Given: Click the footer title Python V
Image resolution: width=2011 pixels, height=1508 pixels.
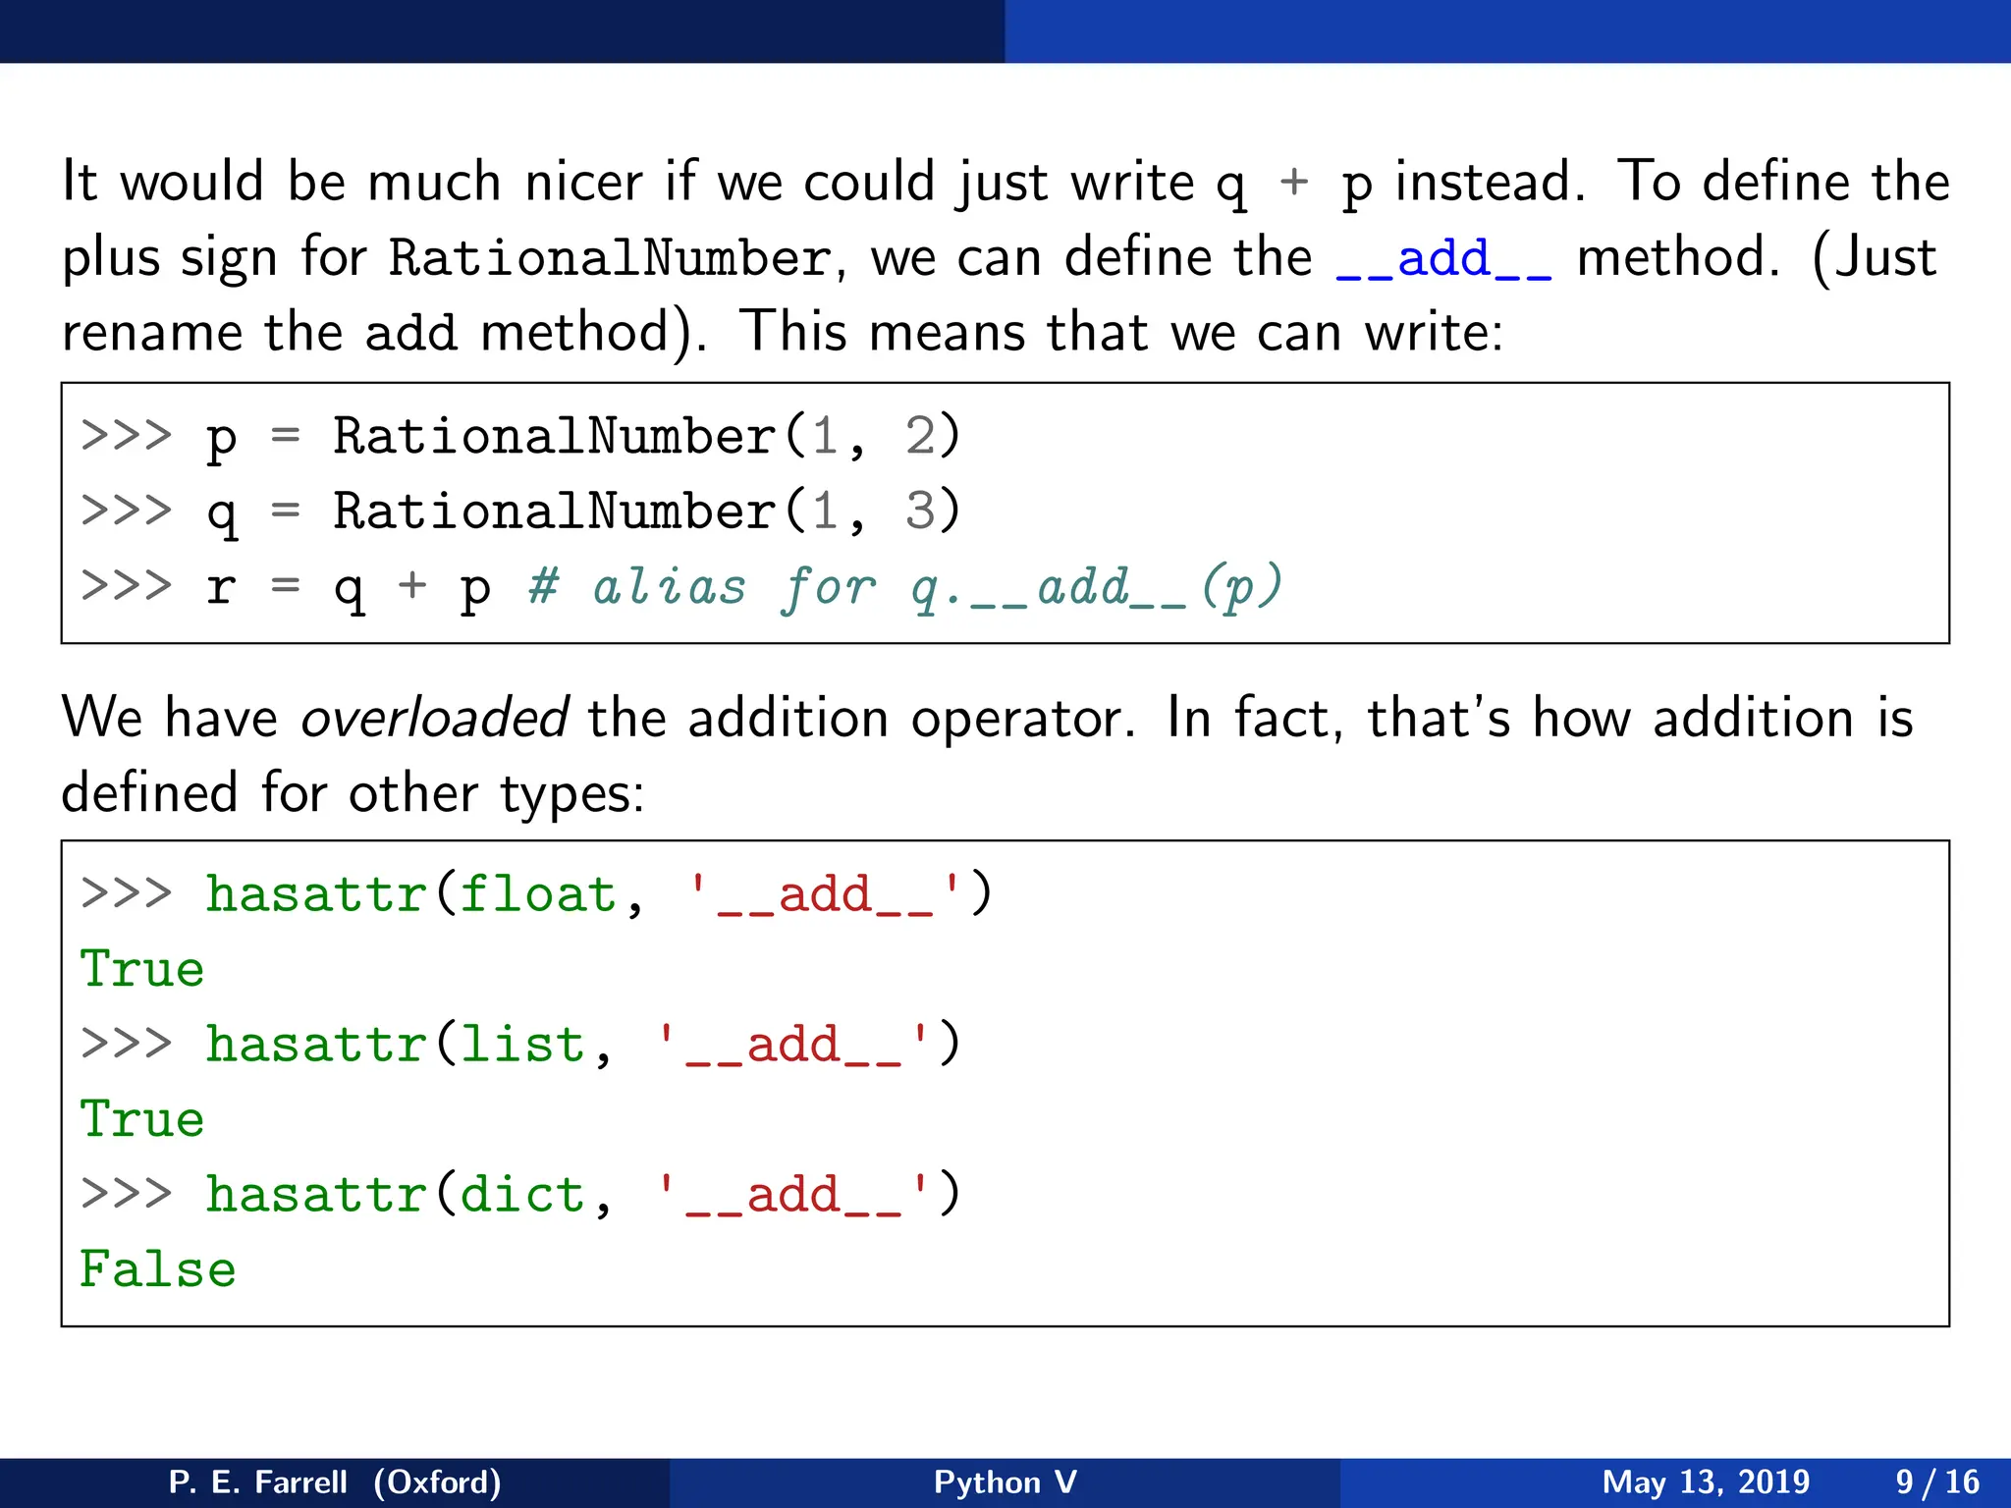Looking at the screenshot, I should coord(1005,1481).
